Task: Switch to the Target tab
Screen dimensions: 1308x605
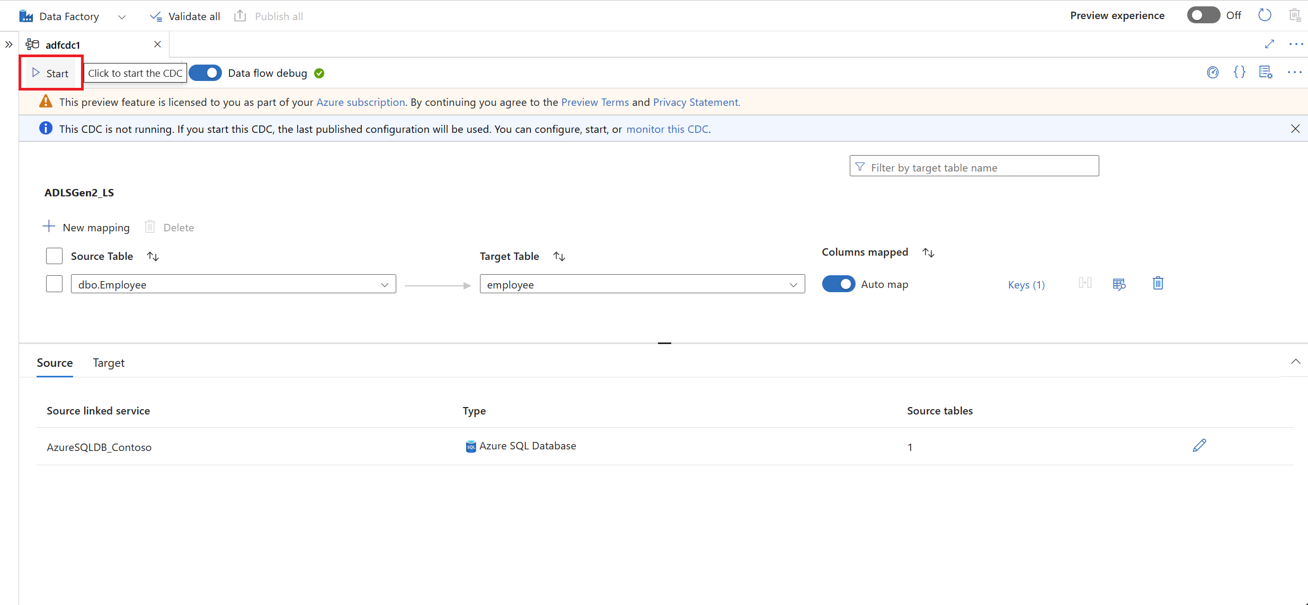Action: pyautogui.click(x=109, y=363)
